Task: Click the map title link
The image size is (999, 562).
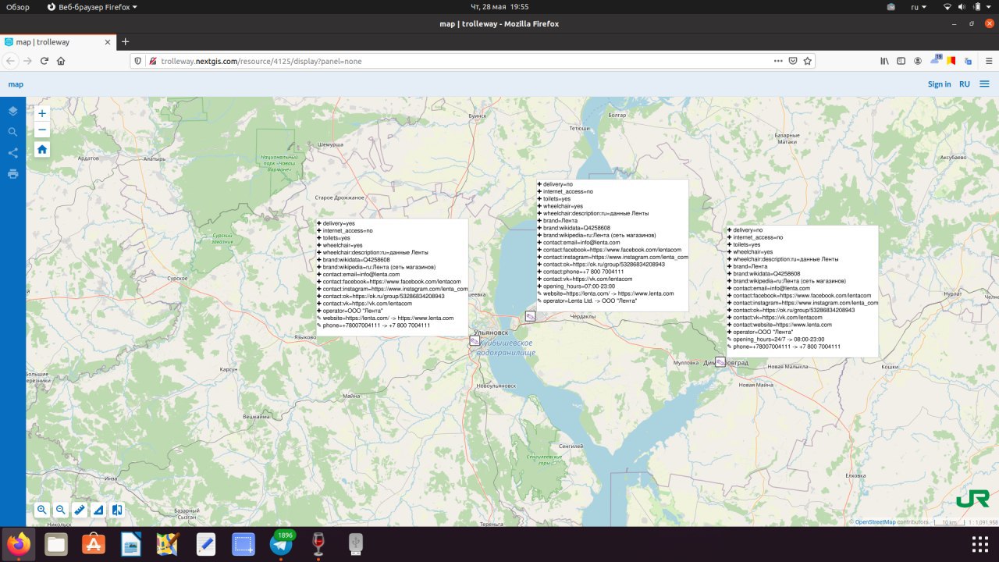Action: click(16, 84)
